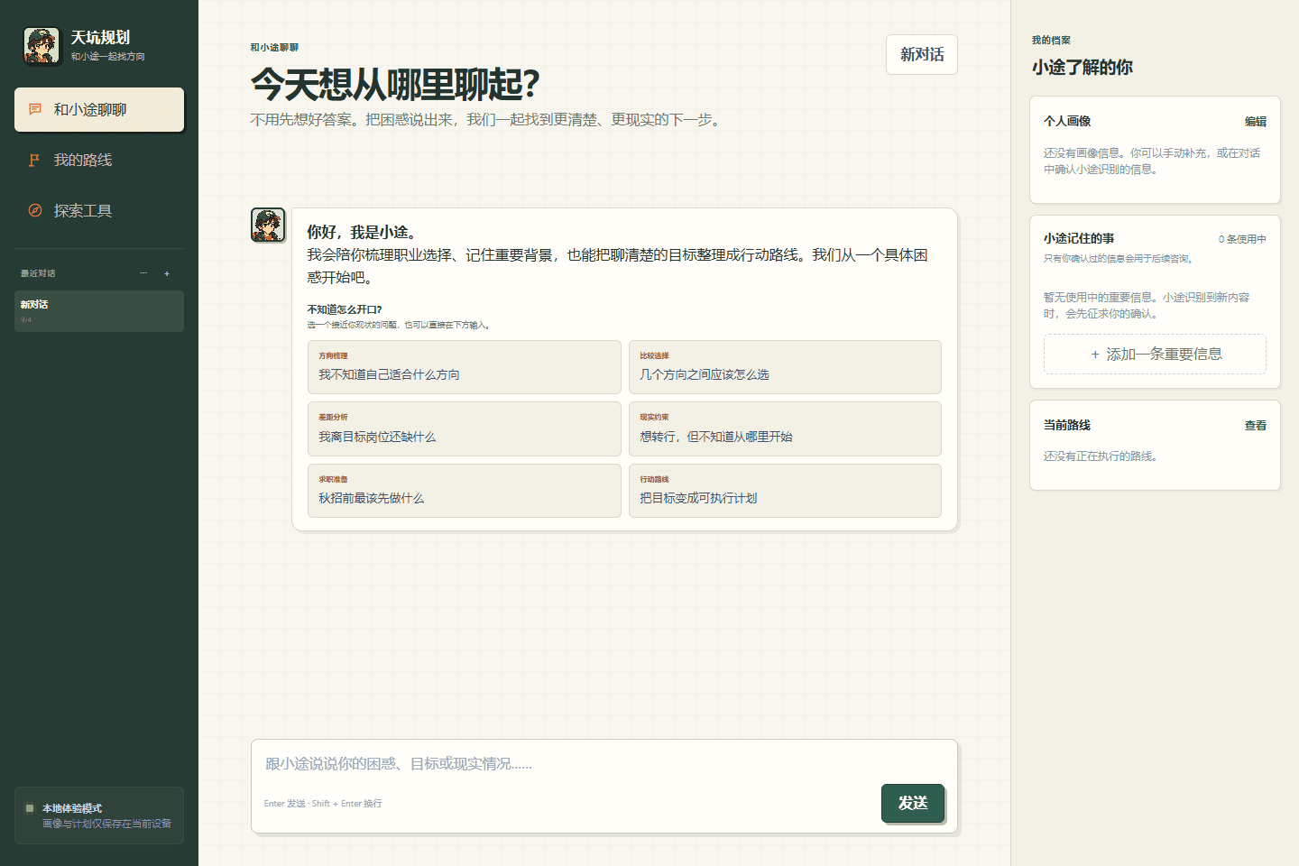Click the 发送 button
This screenshot has width=1299, height=866.
pos(913,803)
